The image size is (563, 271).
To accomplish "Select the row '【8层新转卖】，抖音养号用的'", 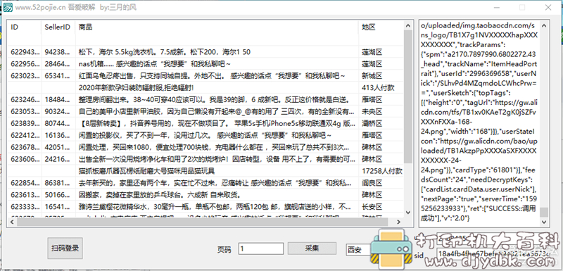I will [x=205, y=123].
